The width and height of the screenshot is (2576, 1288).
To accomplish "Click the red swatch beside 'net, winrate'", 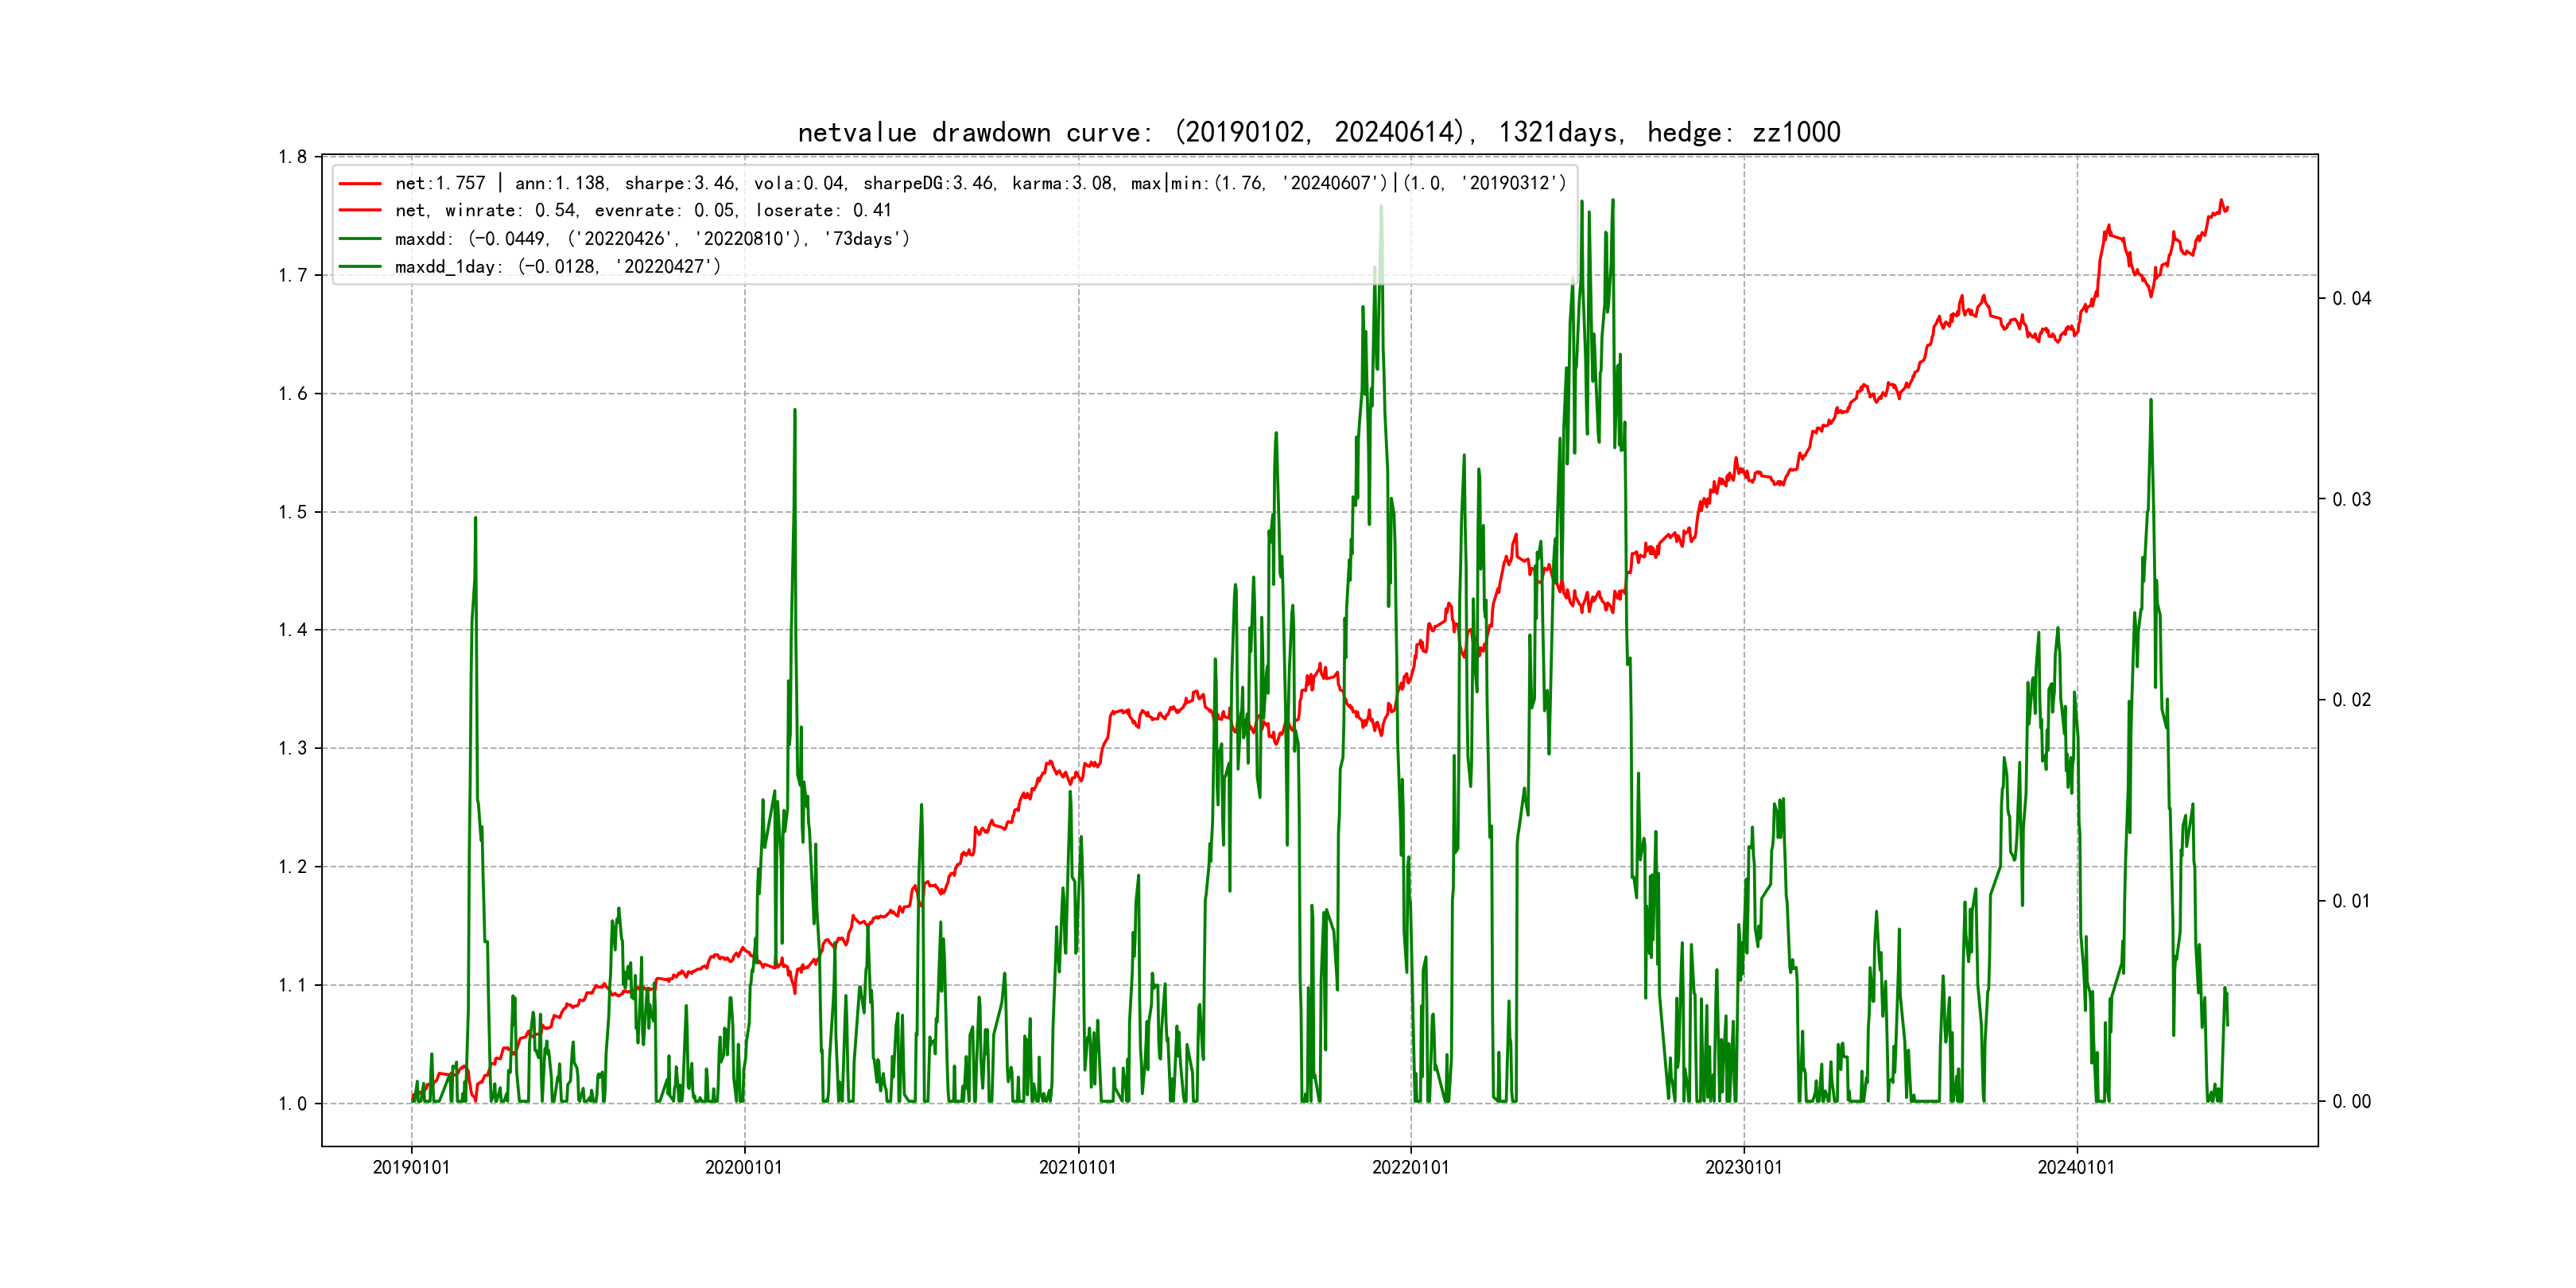I will pos(360,211).
